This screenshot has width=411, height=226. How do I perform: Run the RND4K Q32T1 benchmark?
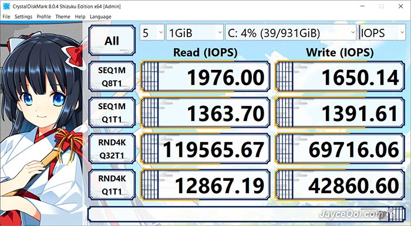click(112, 149)
